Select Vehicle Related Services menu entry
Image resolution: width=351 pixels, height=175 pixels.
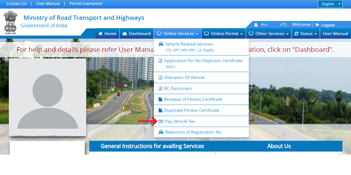tap(201, 47)
